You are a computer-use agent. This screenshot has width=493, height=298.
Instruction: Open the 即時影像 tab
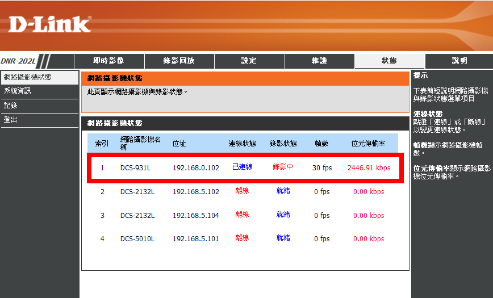coord(109,61)
